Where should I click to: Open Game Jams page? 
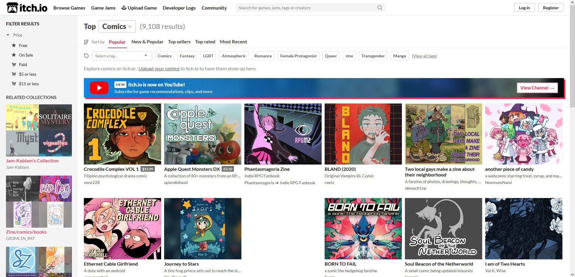click(103, 8)
